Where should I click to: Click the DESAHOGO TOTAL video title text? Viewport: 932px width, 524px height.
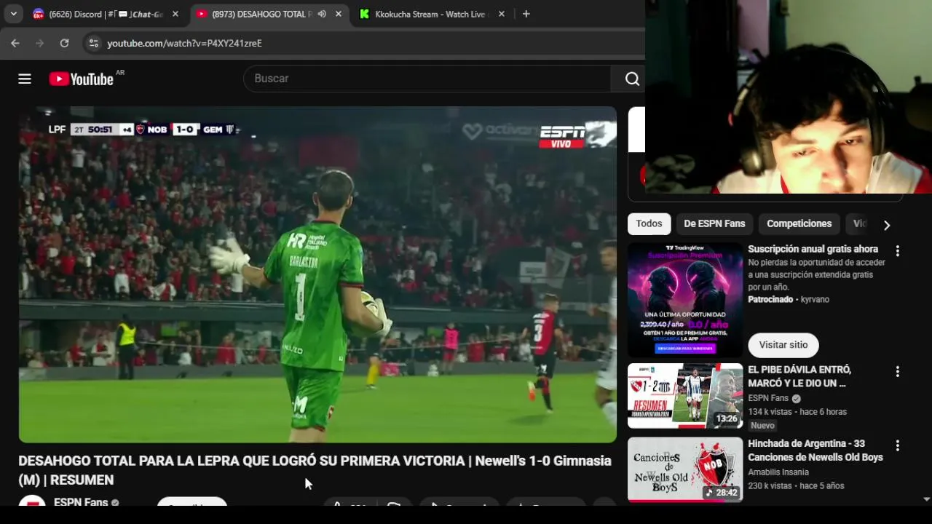click(x=315, y=470)
